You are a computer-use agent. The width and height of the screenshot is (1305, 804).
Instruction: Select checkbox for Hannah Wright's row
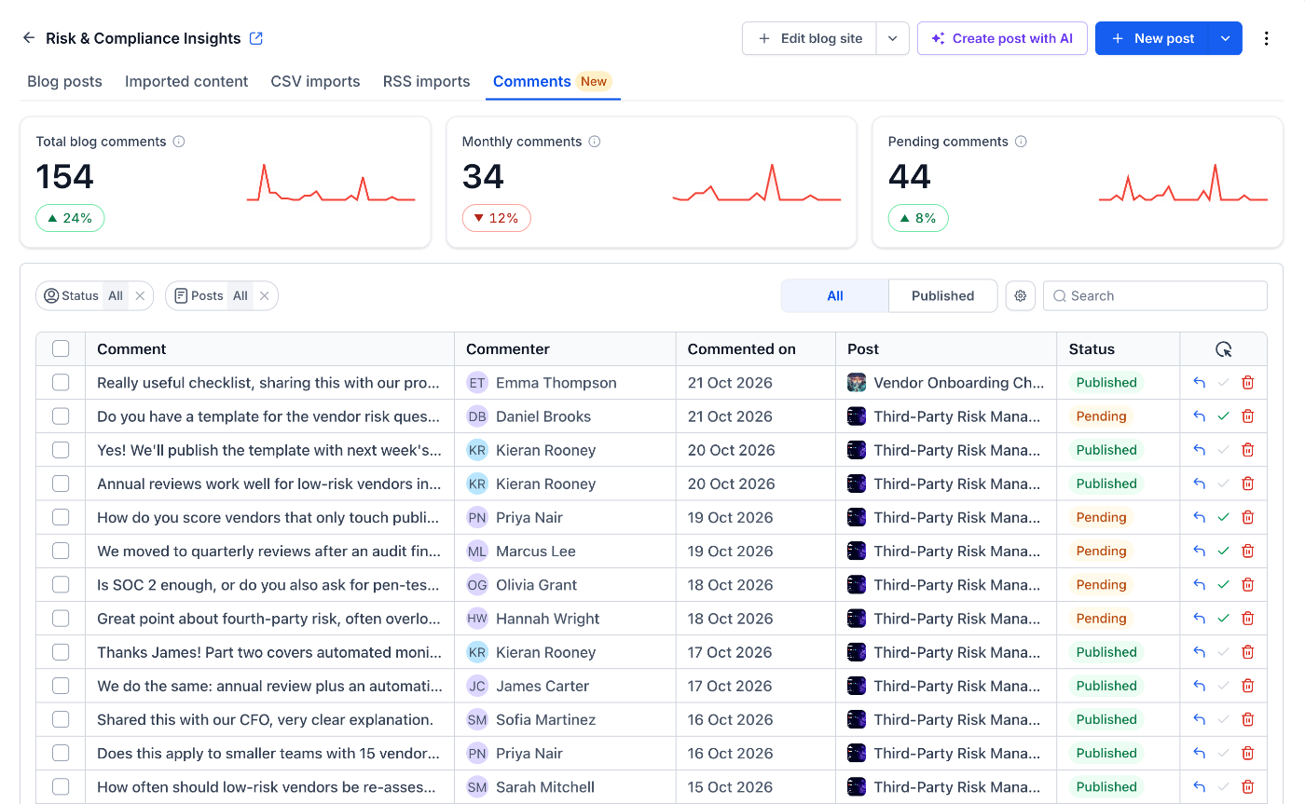point(61,619)
